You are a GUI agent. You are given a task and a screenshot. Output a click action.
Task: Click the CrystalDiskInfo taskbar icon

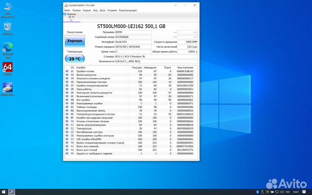(12, 192)
